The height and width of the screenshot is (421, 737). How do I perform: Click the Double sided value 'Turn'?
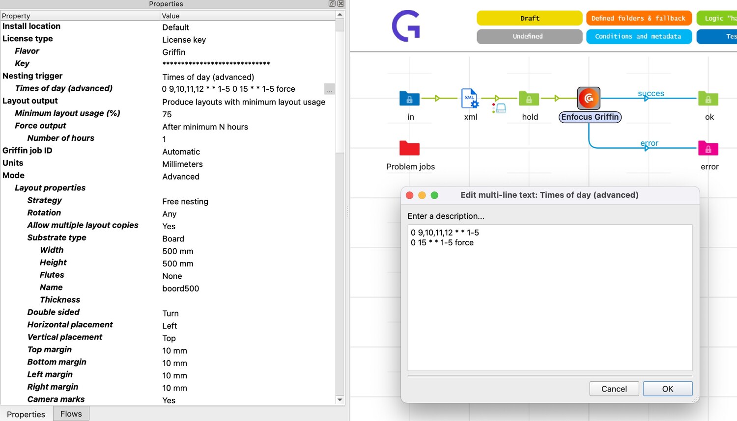pyautogui.click(x=170, y=314)
